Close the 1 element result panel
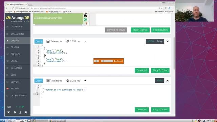217x122 pixels. click(167, 81)
